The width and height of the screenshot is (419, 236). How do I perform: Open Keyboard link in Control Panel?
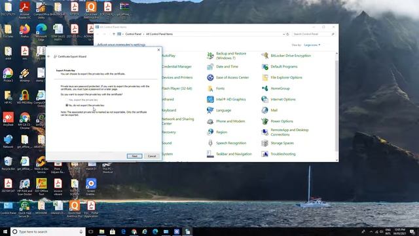click(x=169, y=110)
